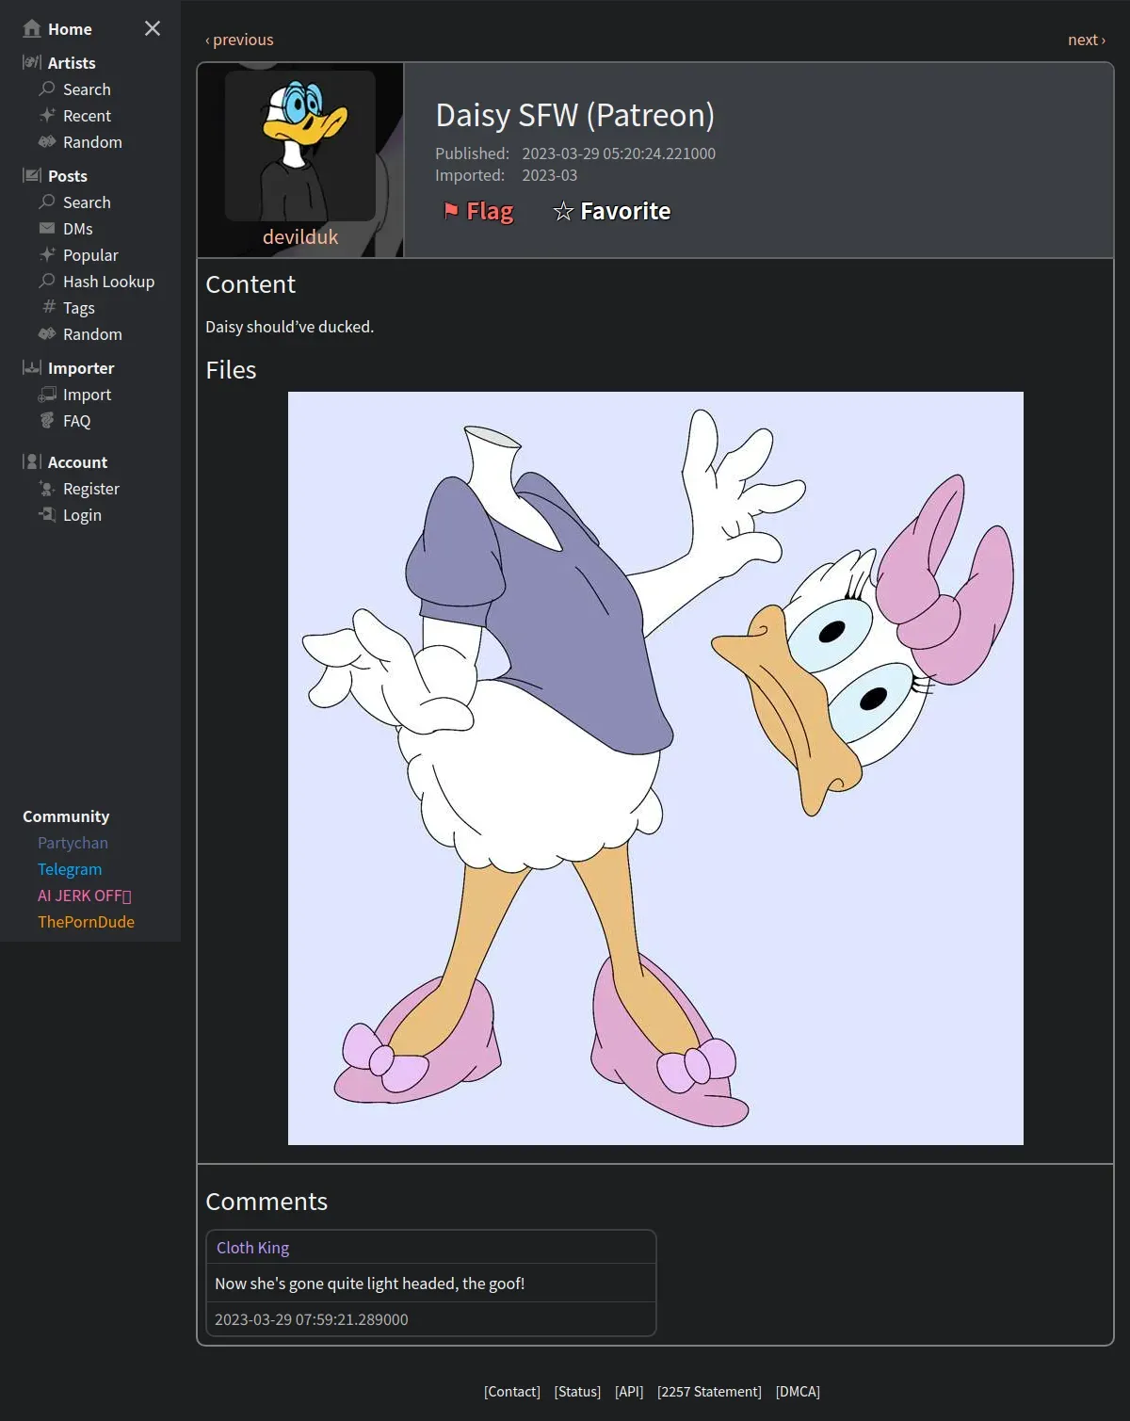
Task: Click devilduk avatar thumbnail
Action: pos(300,146)
